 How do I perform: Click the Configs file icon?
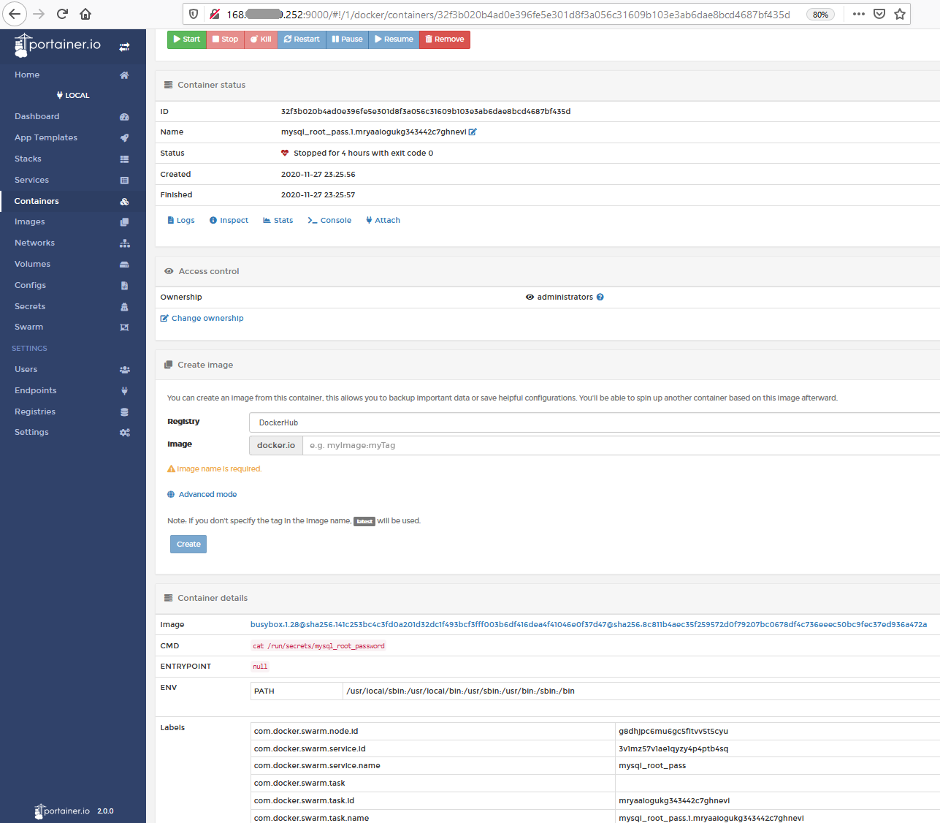124,286
